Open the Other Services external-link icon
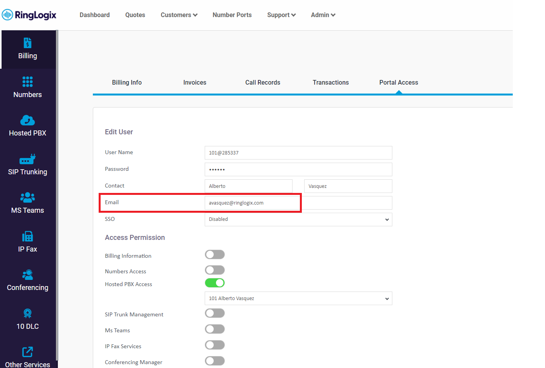545x368 pixels. click(x=28, y=352)
